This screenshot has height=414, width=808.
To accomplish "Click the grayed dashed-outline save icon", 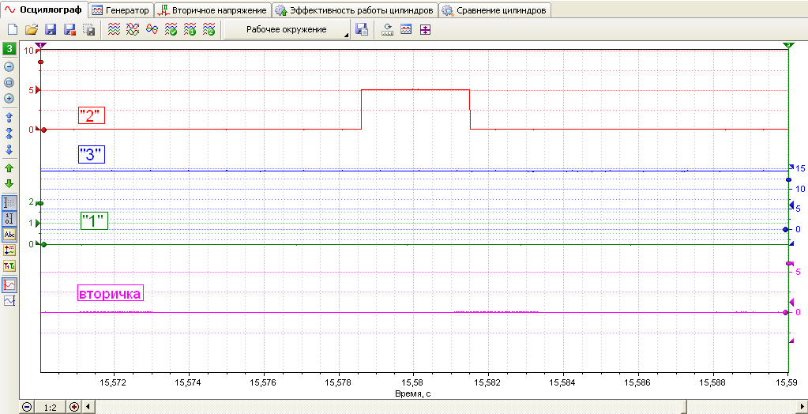I will tap(88, 29).
